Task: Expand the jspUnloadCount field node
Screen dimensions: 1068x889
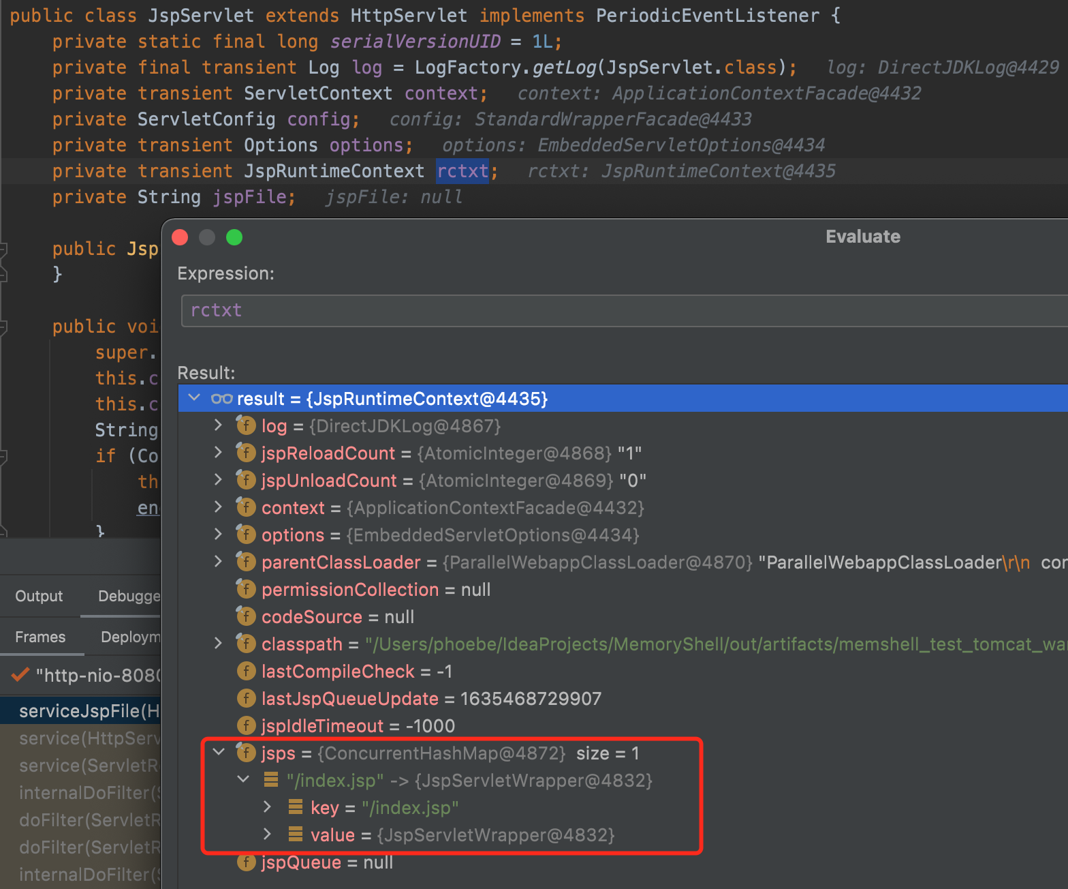Action: tap(218, 479)
